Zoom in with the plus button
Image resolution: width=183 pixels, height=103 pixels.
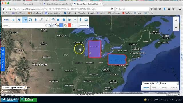pos(176,20)
